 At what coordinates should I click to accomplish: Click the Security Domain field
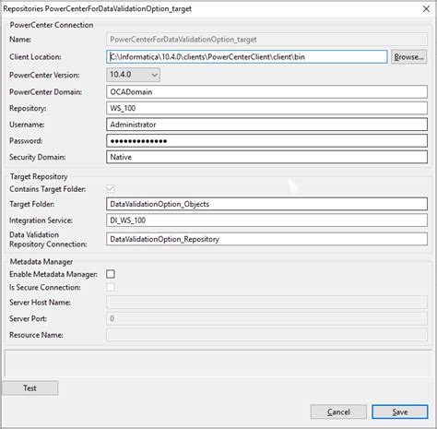(x=266, y=157)
